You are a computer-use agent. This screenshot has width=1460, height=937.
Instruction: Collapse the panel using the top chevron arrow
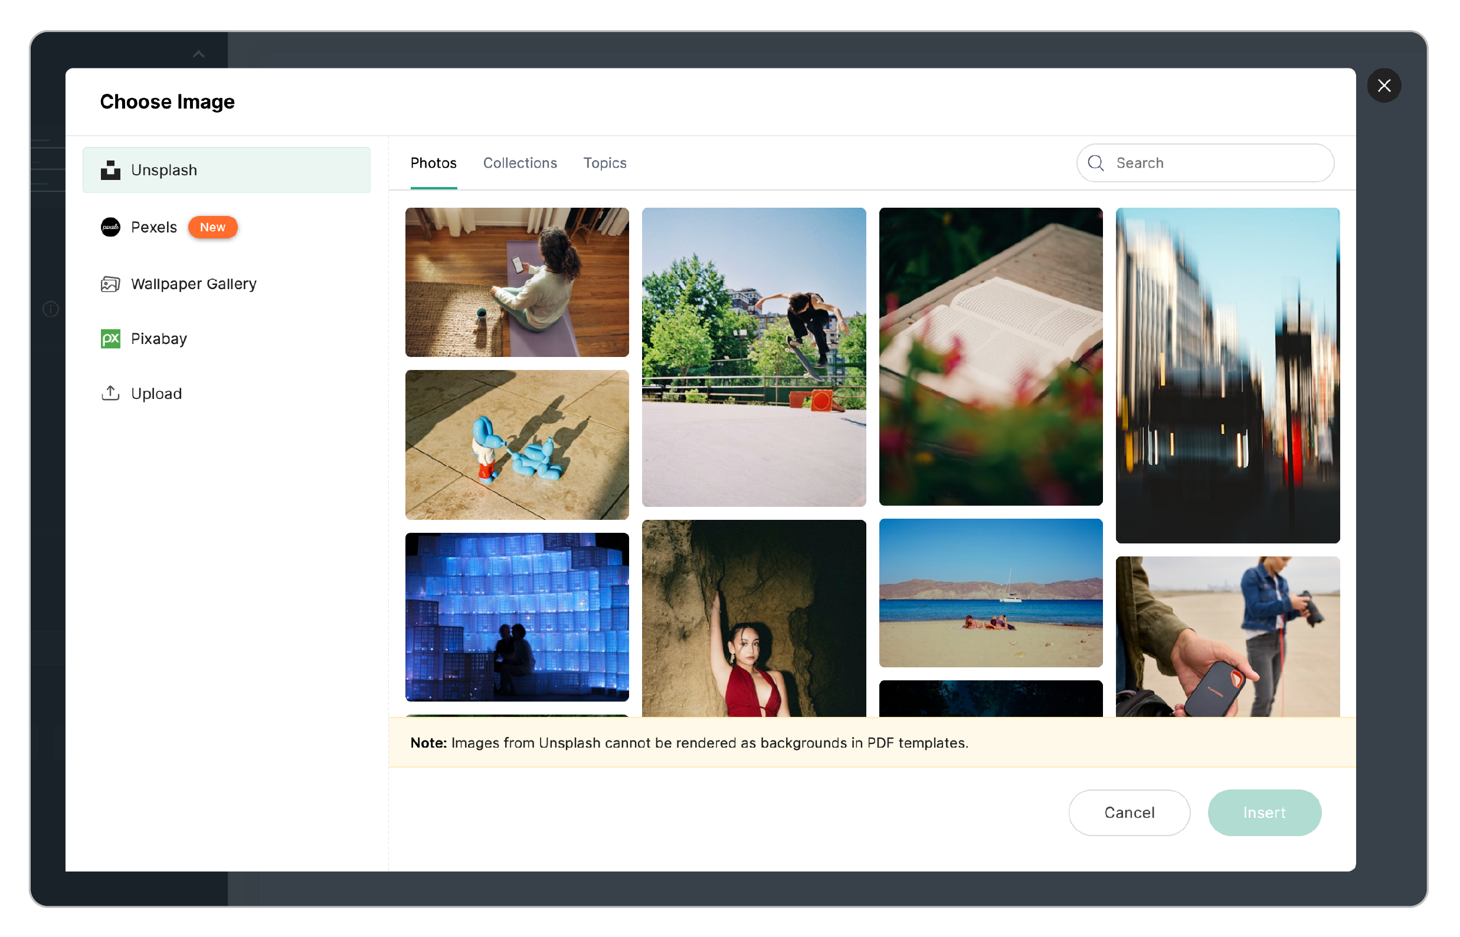coord(198,54)
